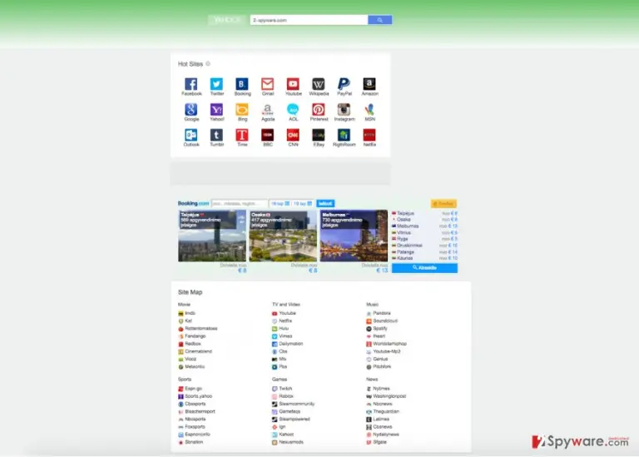639x457 pixels.
Task: Click the blue search button below city list
Action: (424, 268)
